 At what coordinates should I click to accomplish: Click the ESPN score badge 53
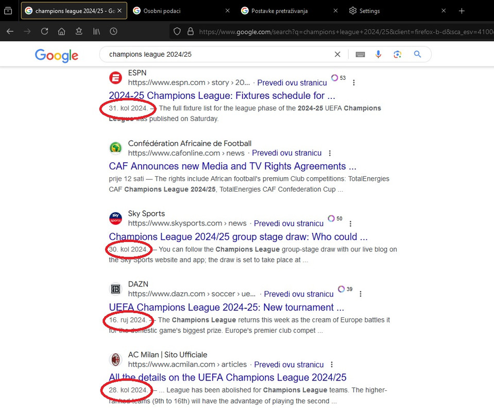[338, 78]
